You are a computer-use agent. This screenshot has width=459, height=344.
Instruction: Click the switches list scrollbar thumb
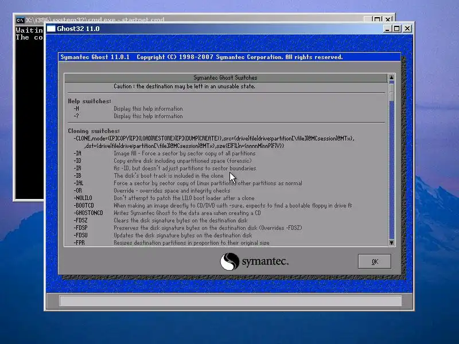click(391, 91)
